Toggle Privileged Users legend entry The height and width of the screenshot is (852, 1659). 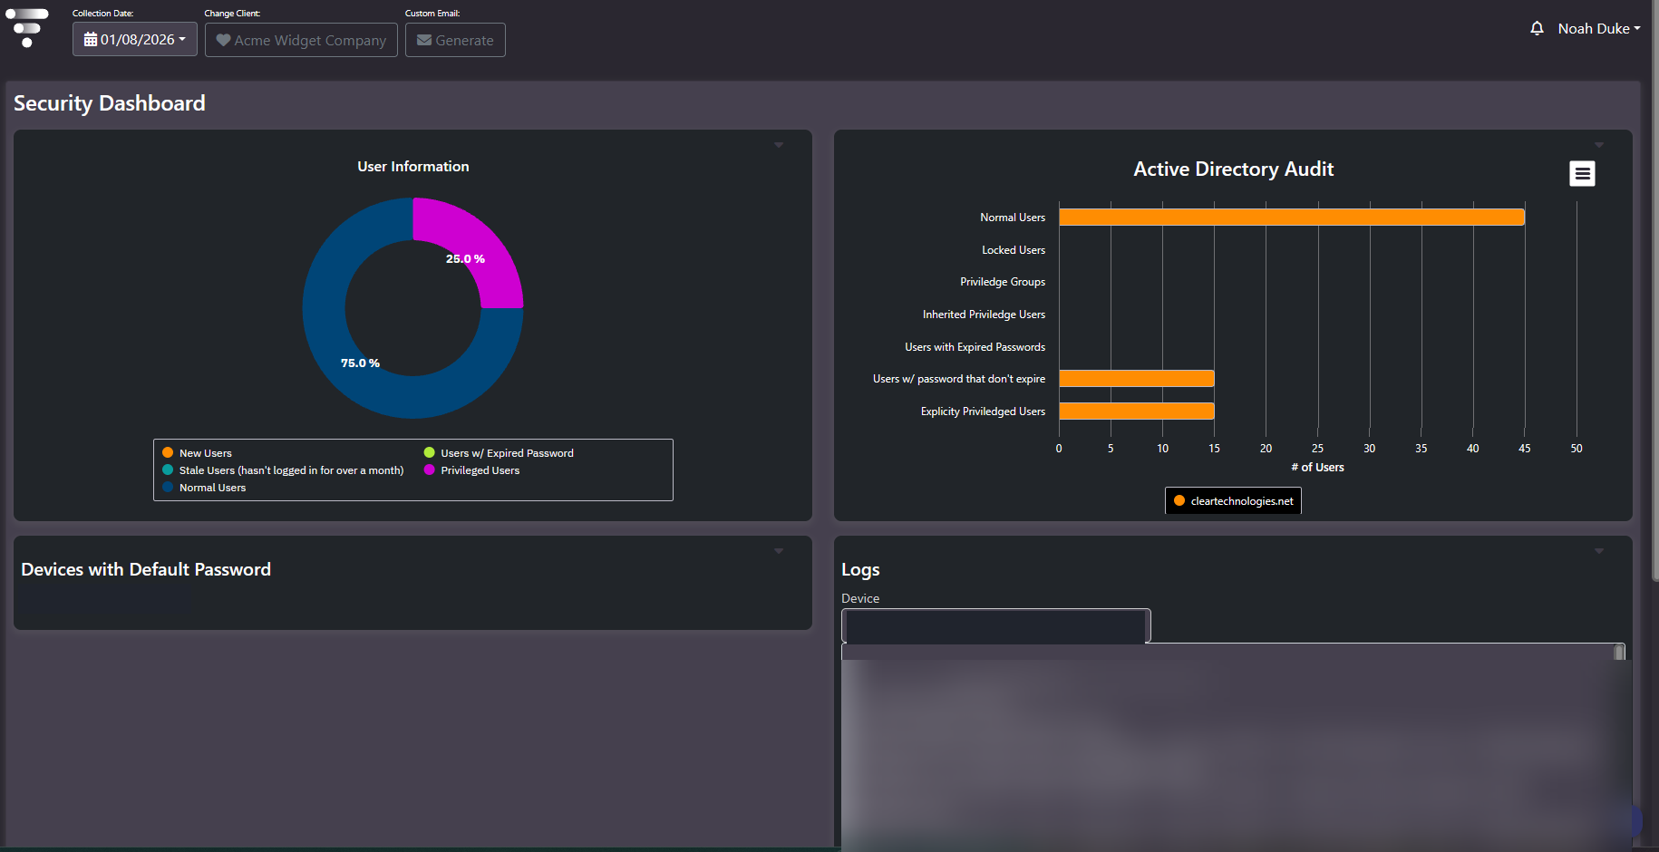click(471, 470)
